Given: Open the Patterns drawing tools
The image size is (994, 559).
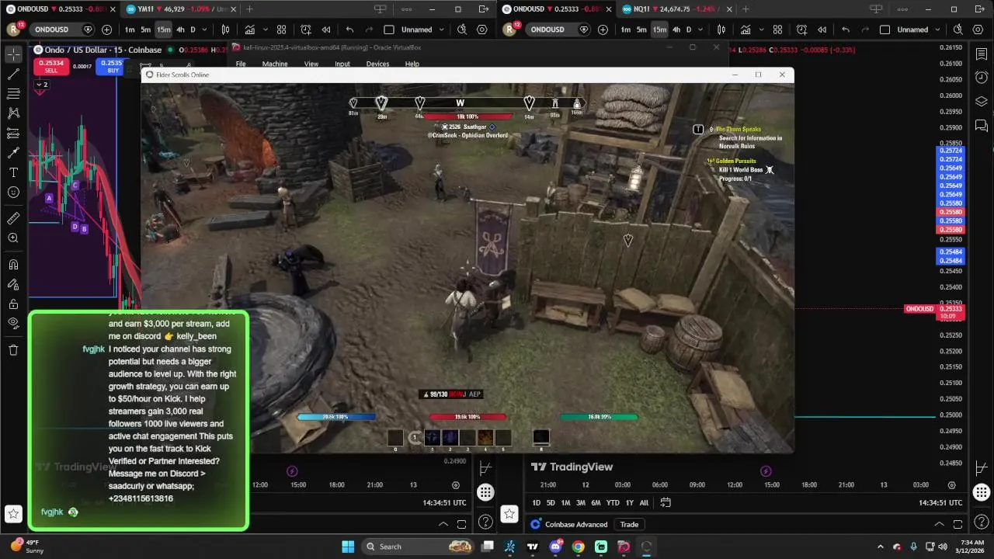Looking at the screenshot, I should click(x=13, y=113).
